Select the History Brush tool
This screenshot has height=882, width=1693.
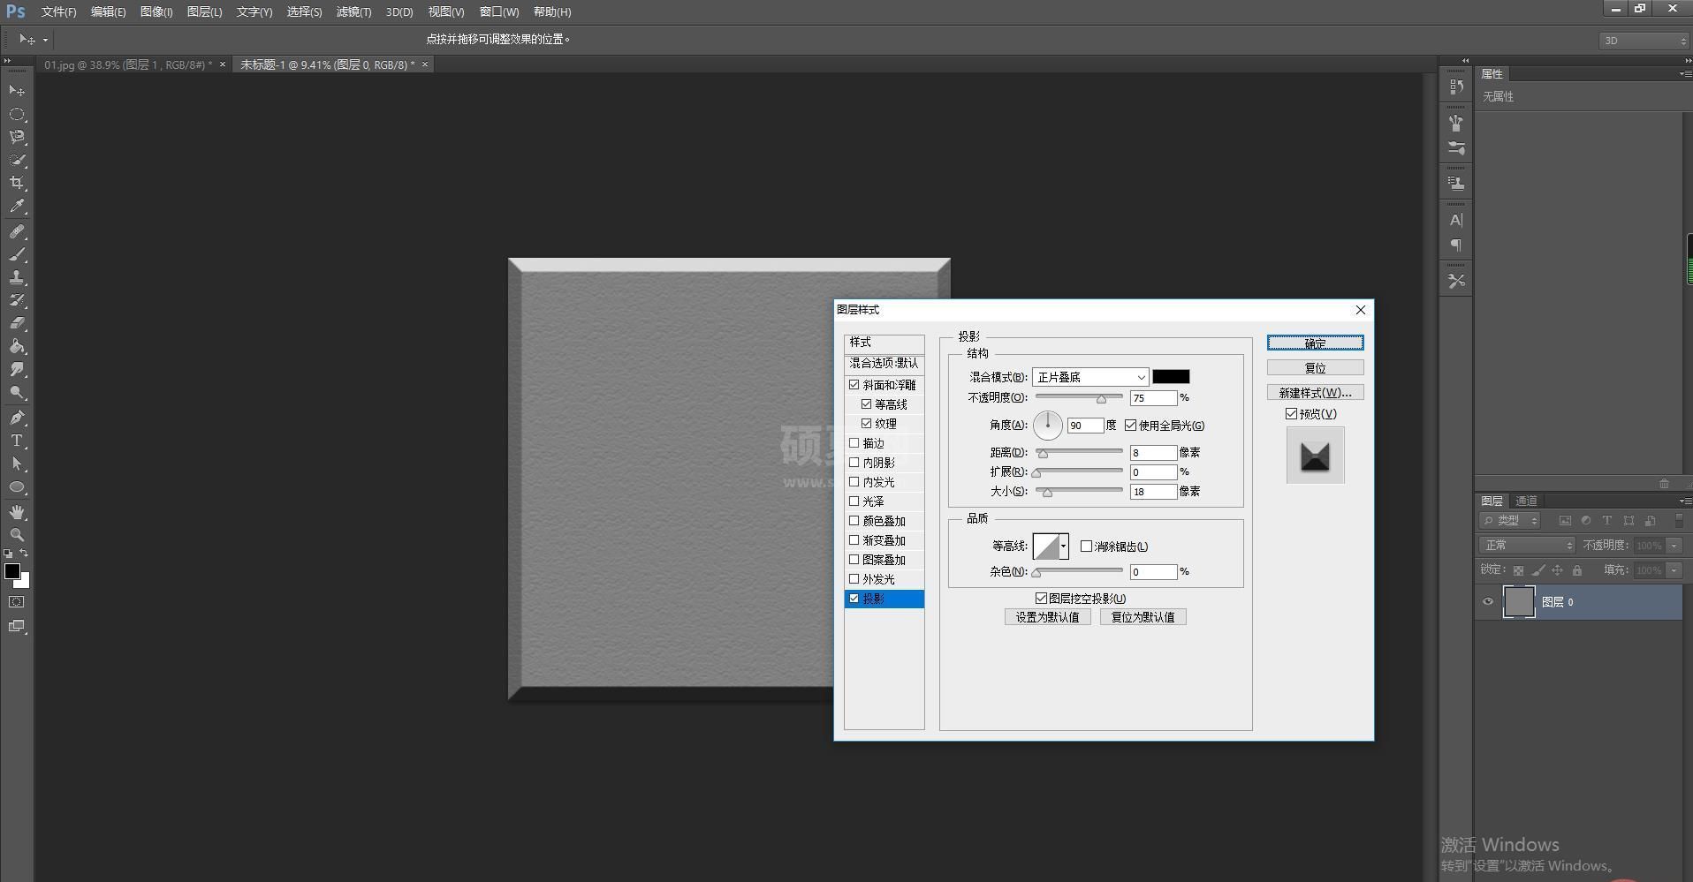(x=17, y=300)
